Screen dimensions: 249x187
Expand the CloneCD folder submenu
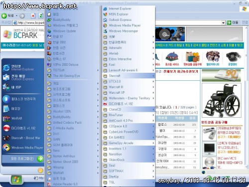tap(128, 109)
